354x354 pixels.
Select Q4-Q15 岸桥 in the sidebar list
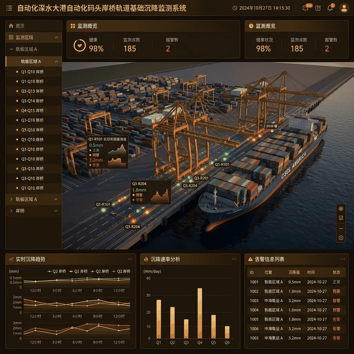(34, 111)
